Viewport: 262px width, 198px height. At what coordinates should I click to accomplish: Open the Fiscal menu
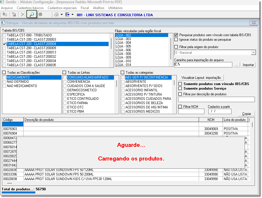[x=85, y=8]
